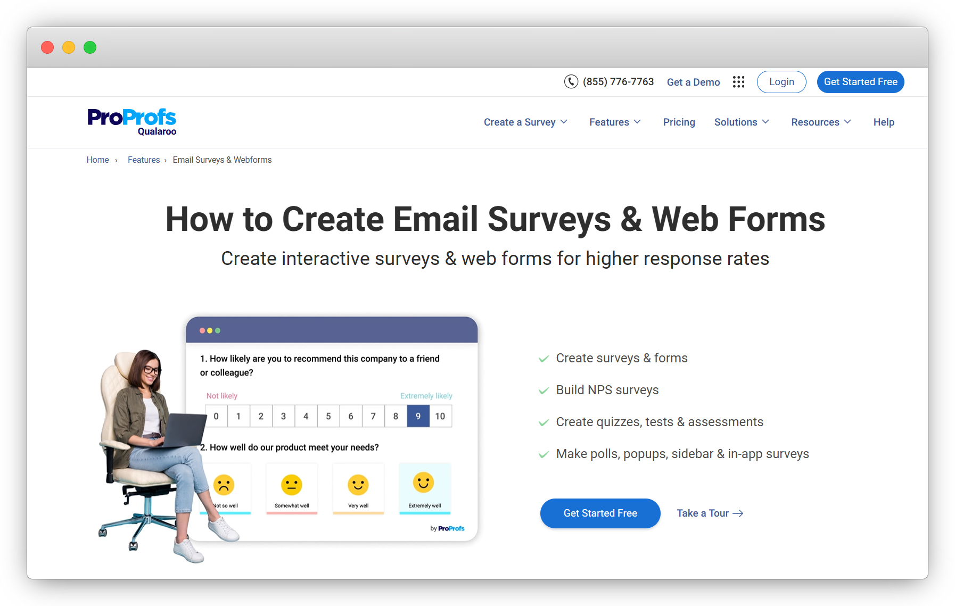Click question 2 product needs text

(290, 447)
